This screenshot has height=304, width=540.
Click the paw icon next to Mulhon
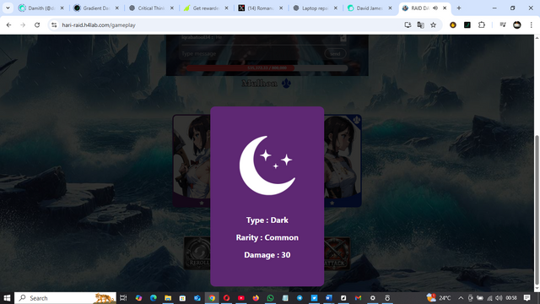tap(286, 83)
